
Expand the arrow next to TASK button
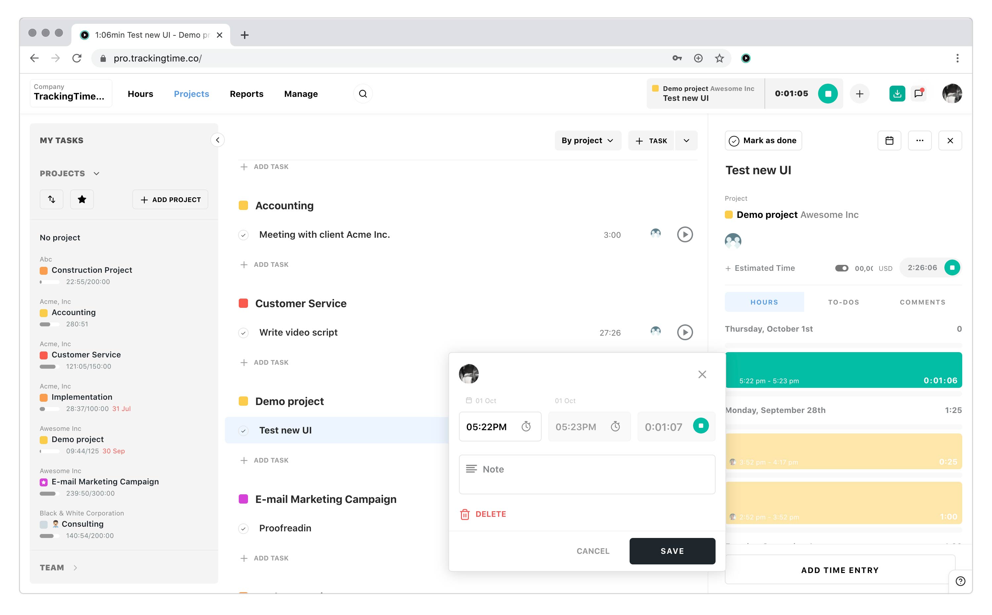[686, 141]
